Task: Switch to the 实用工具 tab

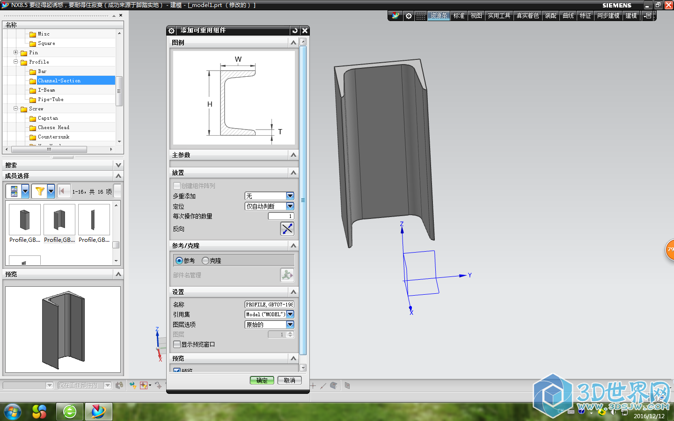Action: click(x=499, y=15)
